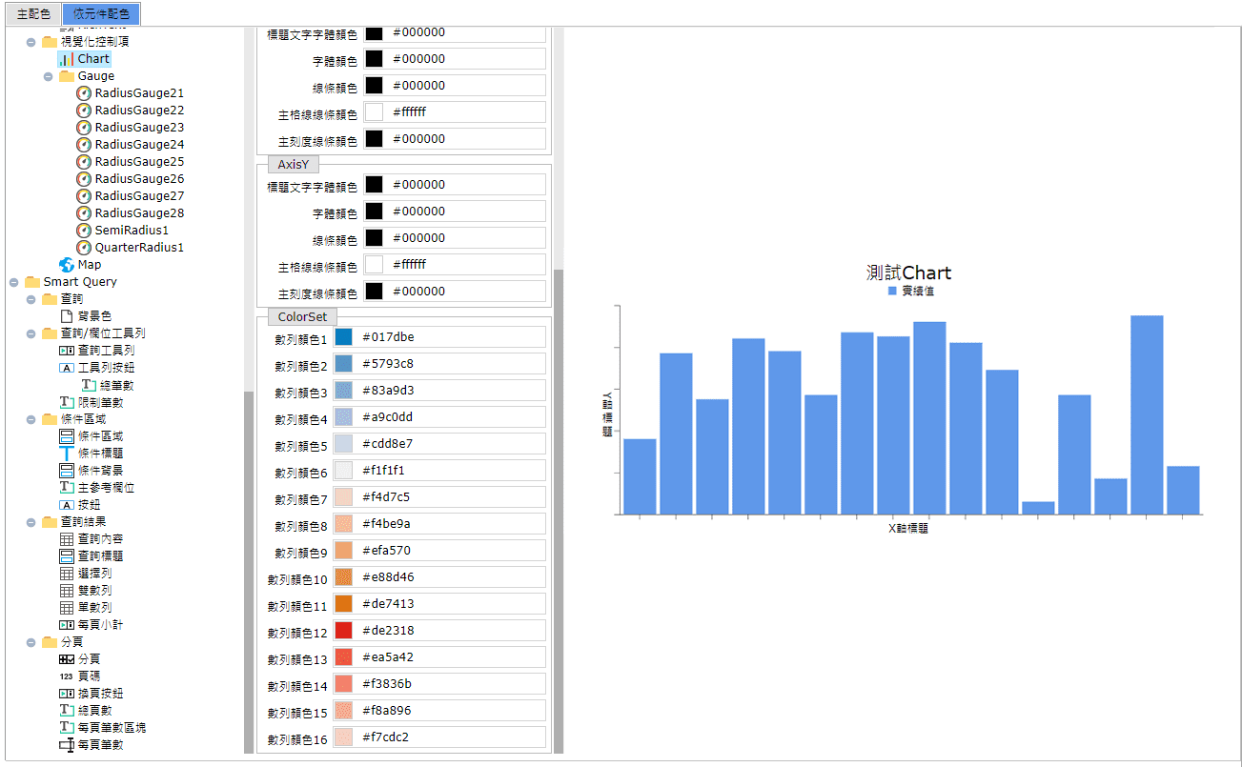Click the 實績值 legend entry in chart
1242x767 pixels.
(911, 291)
